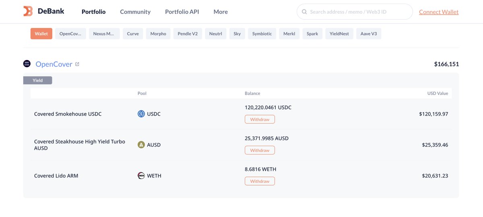The image size is (483, 217).
Task: Click the 25,371.9985 AUSD balance
Action: pyautogui.click(x=266, y=138)
